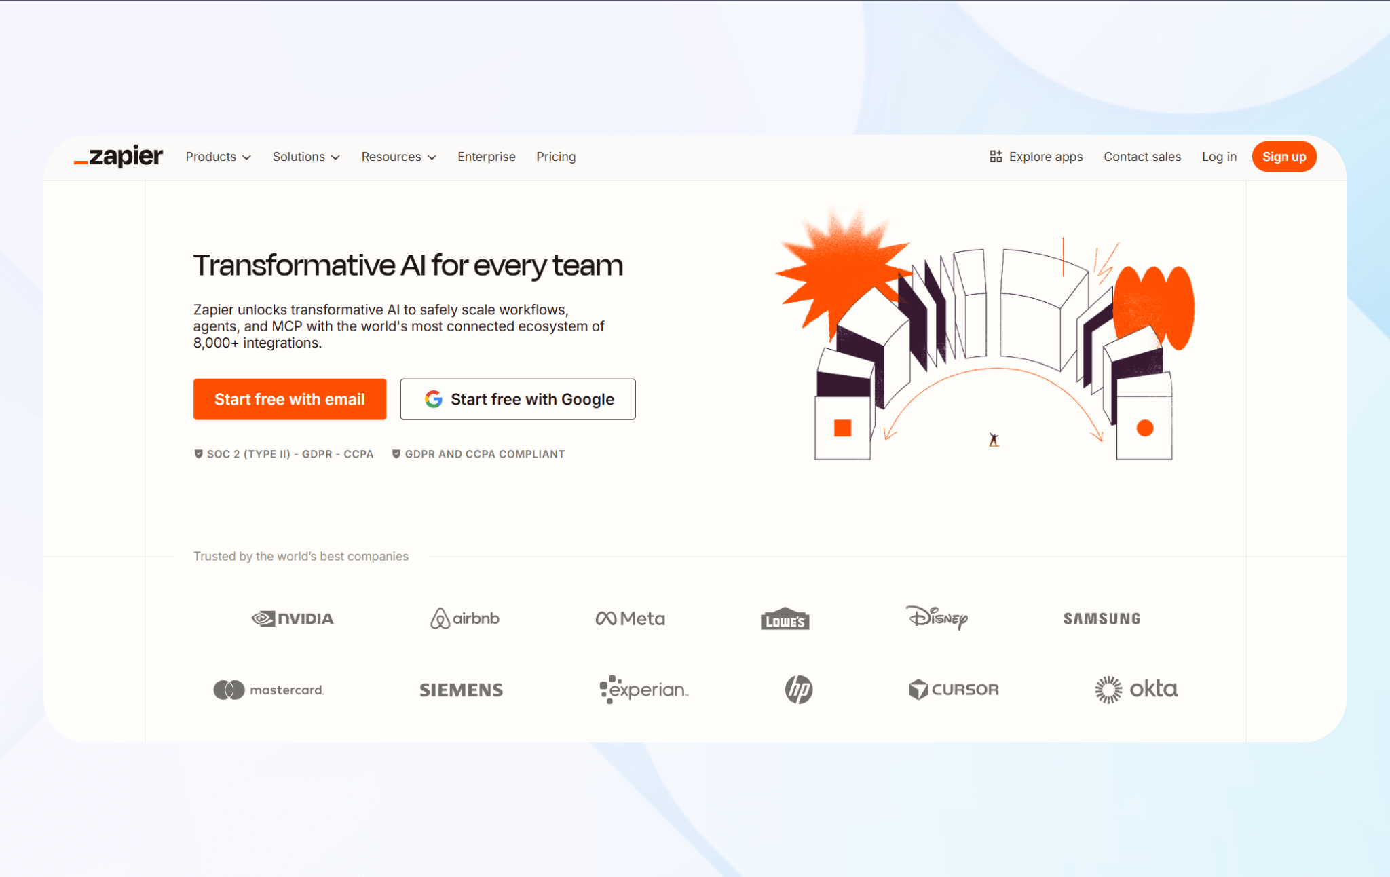This screenshot has width=1390, height=877.
Task: Click Start free with Google button
Action: coord(517,399)
